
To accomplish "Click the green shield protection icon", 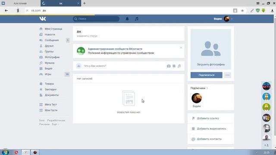I will pyautogui.click(x=258, y=10).
